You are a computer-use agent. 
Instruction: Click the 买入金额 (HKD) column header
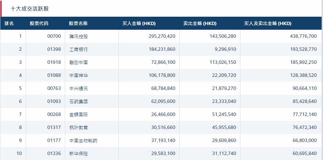pos(139,23)
